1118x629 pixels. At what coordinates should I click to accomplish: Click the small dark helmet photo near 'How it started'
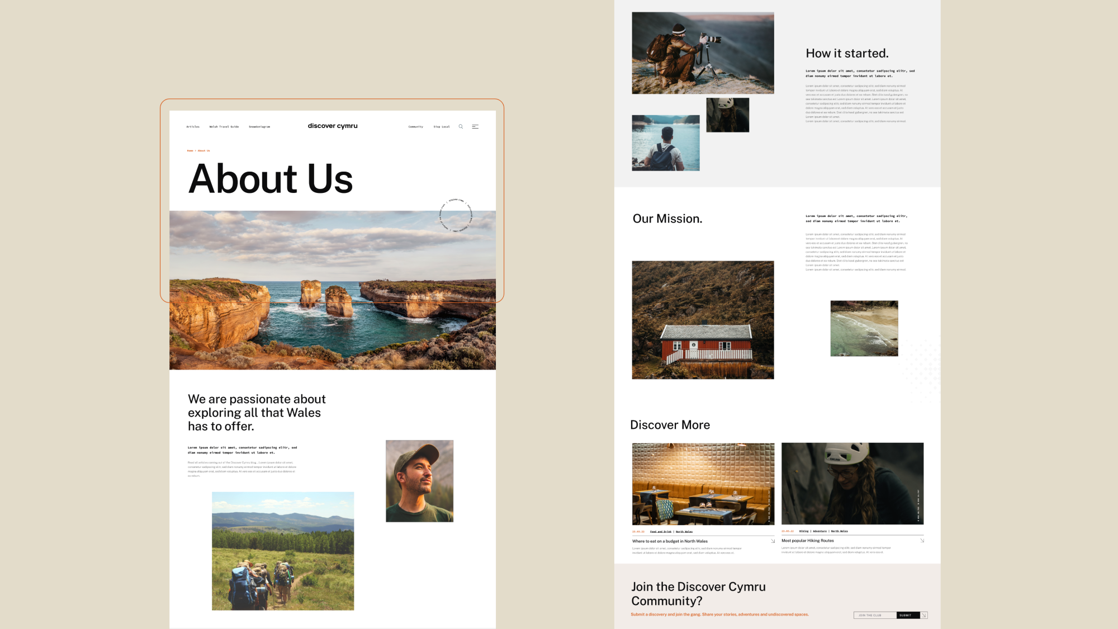coord(728,115)
